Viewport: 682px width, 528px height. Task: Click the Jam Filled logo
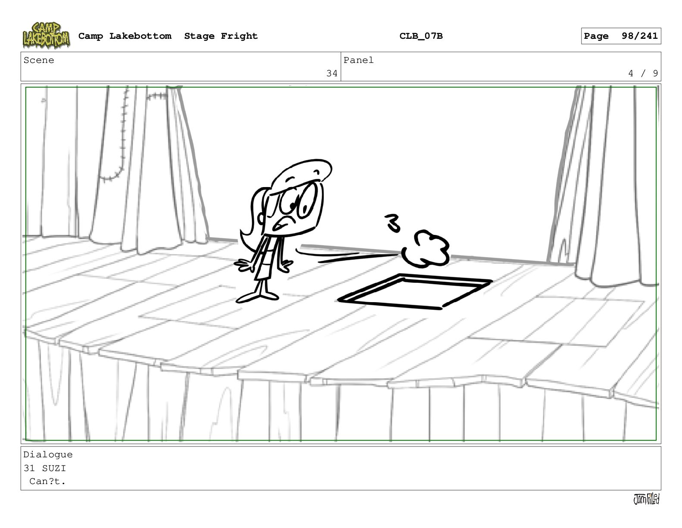(646, 499)
